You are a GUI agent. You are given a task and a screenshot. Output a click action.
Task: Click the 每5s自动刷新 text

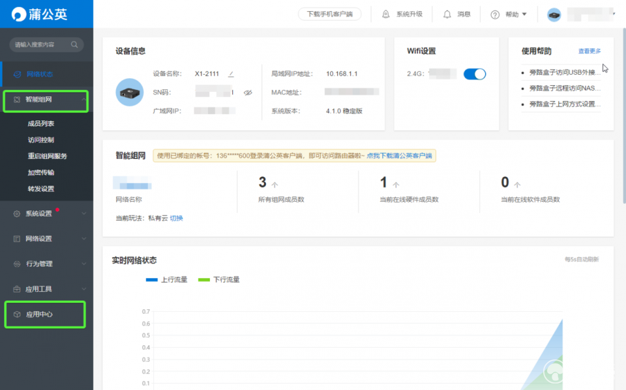[x=582, y=260]
